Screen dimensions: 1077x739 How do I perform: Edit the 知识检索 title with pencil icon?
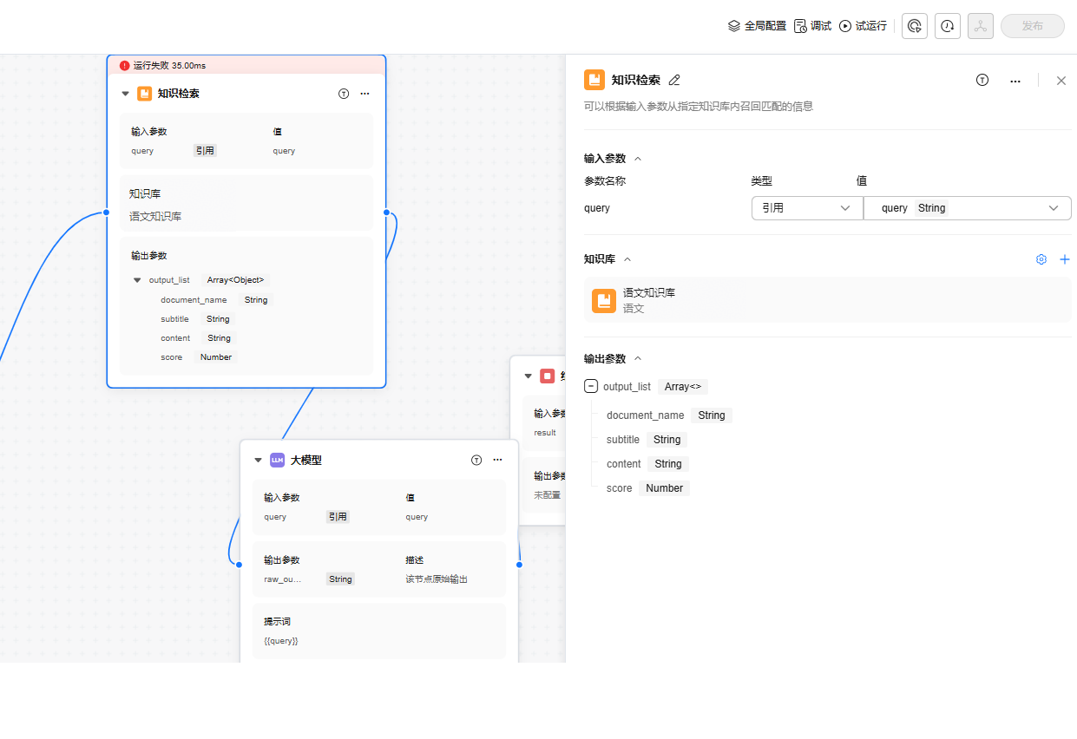pyautogui.click(x=674, y=80)
